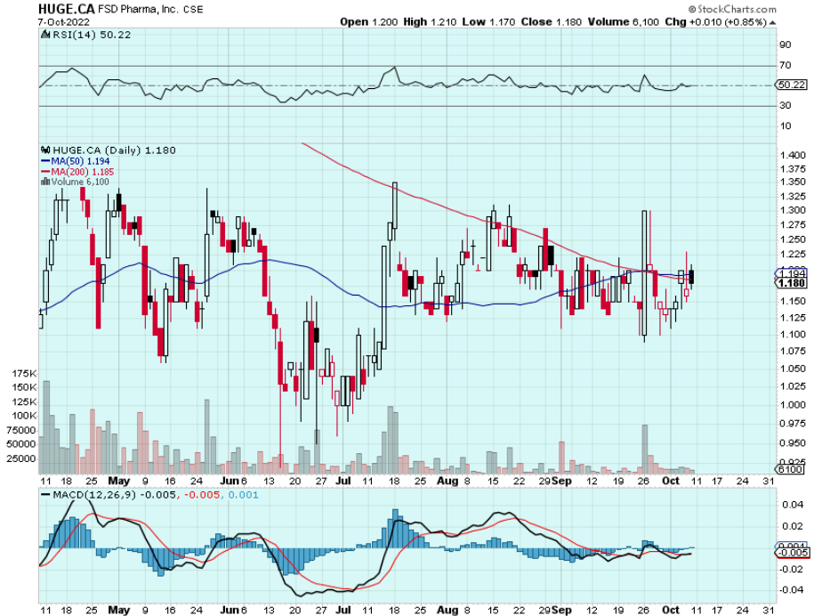Click the 'MACD(12,26,9) -0.005' legend label
The width and height of the screenshot is (830, 616).
115,495
